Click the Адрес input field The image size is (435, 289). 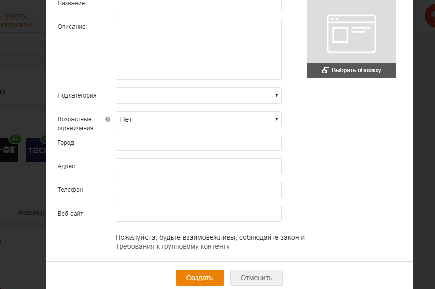coord(198,166)
